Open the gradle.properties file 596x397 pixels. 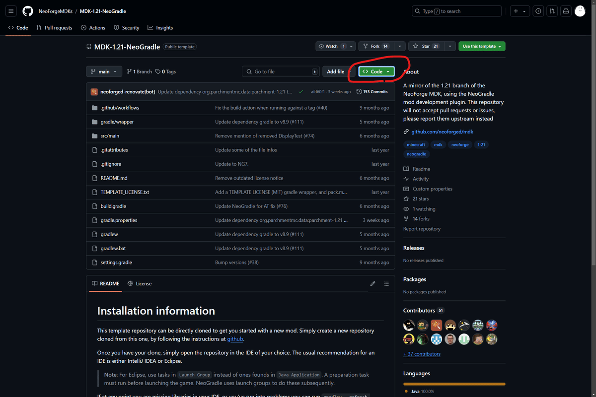pyautogui.click(x=119, y=220)
